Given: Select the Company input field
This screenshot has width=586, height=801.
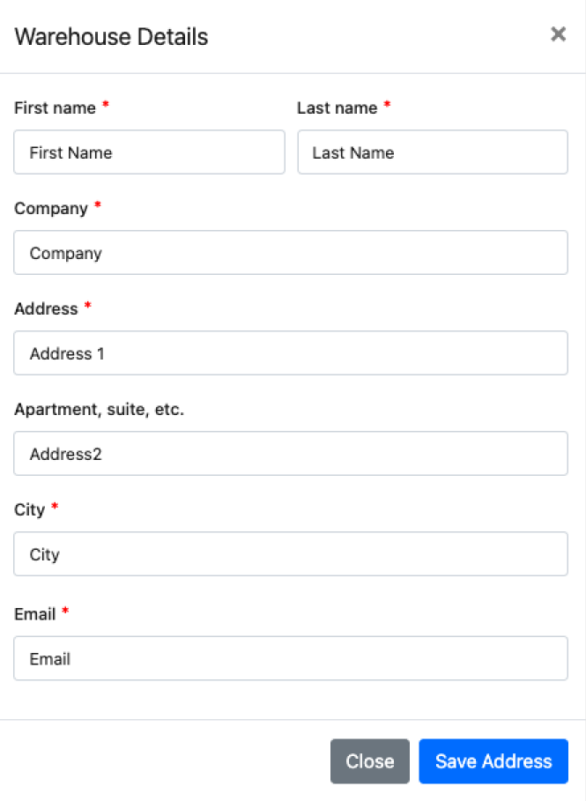Looking at the screenshot, I should [x=291, y=253].
